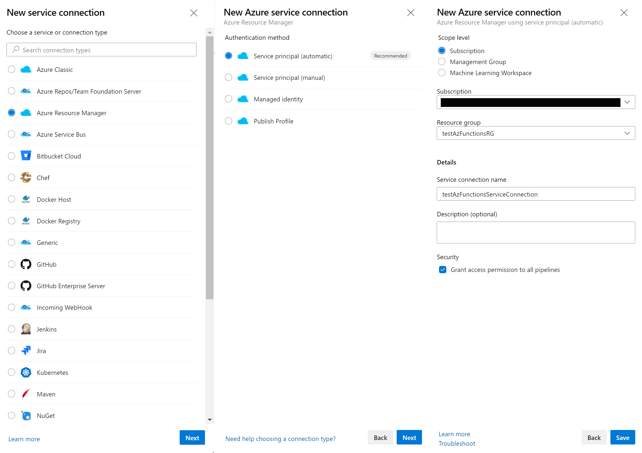Screen dimensions: 642x453
Task: Save the new Azure service connection
Action: click(x=623, y=437)
